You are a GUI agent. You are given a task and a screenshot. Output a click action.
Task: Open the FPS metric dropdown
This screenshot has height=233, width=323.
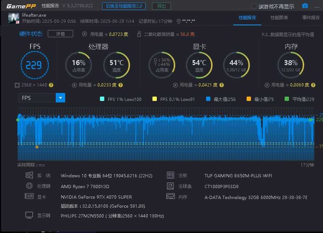(37, 98)
